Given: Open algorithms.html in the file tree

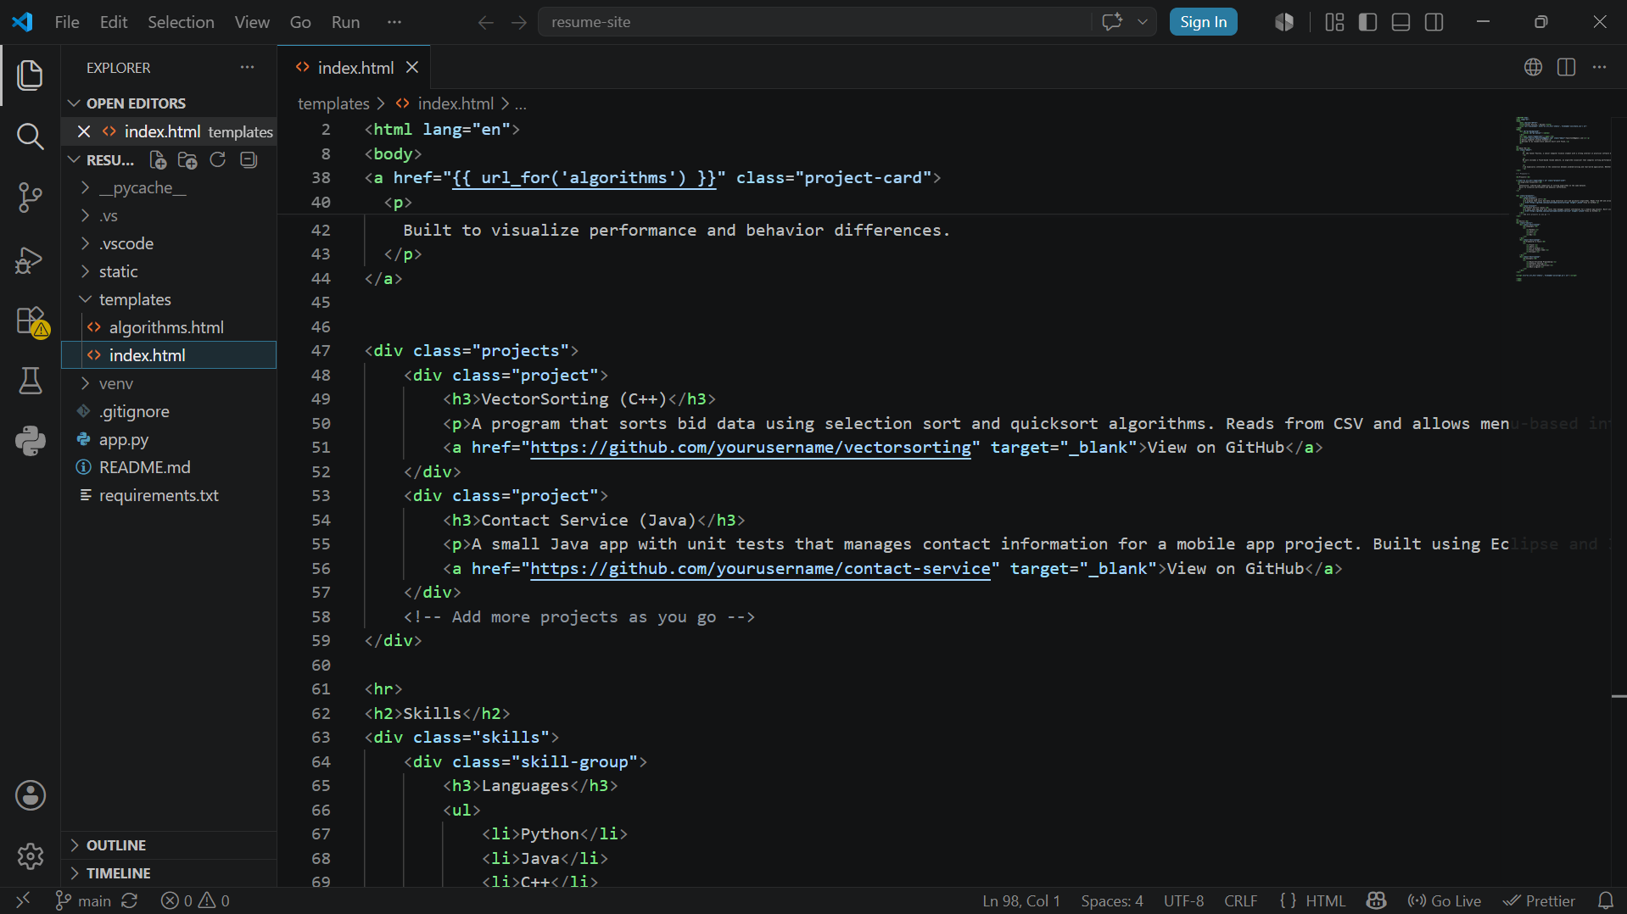Looking at the screenshot, I should 170,328.
